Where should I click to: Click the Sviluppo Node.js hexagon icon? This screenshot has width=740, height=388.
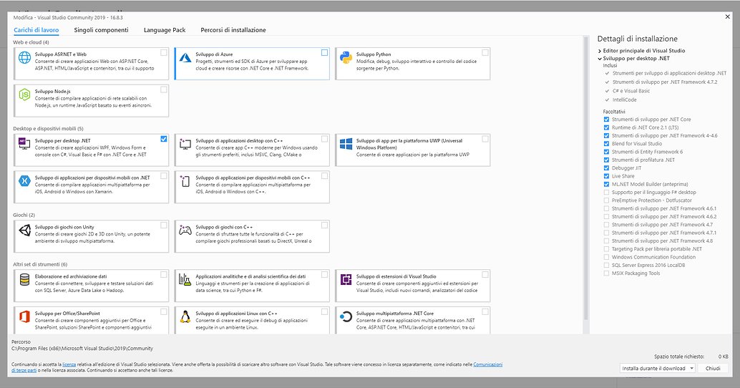tap(24, 94)
